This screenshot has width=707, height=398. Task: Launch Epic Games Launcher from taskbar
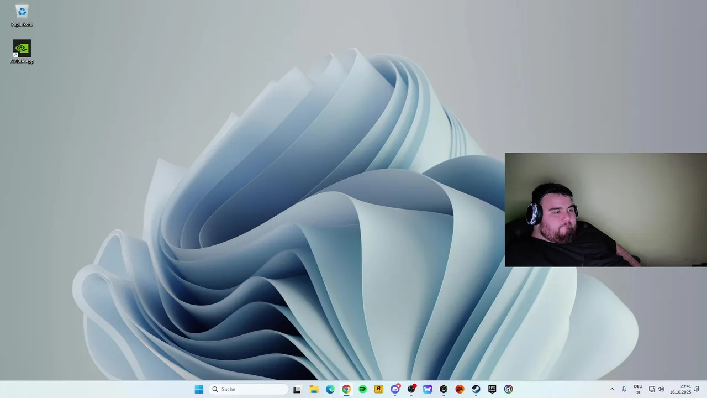[492, 389]
